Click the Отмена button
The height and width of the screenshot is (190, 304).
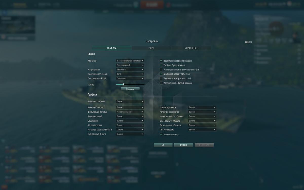184,145
